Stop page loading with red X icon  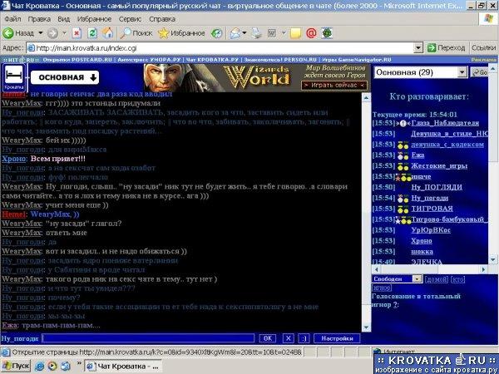pyautogui.click(x=77, y=32)
